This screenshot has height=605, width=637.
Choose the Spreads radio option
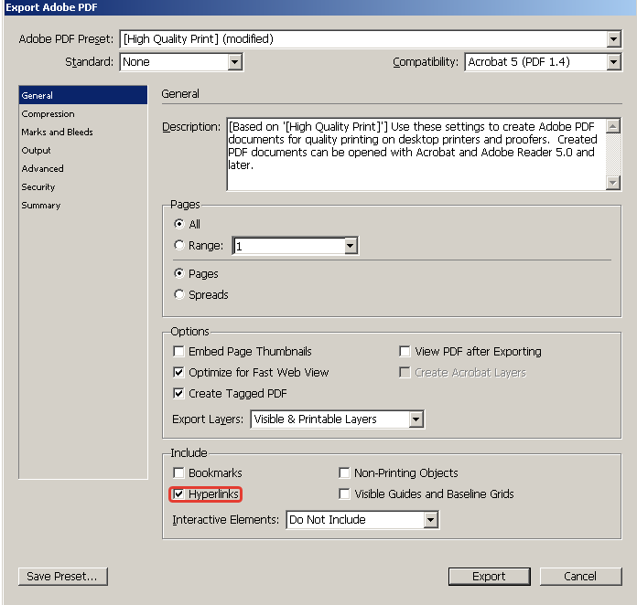[x=179, y=294]
